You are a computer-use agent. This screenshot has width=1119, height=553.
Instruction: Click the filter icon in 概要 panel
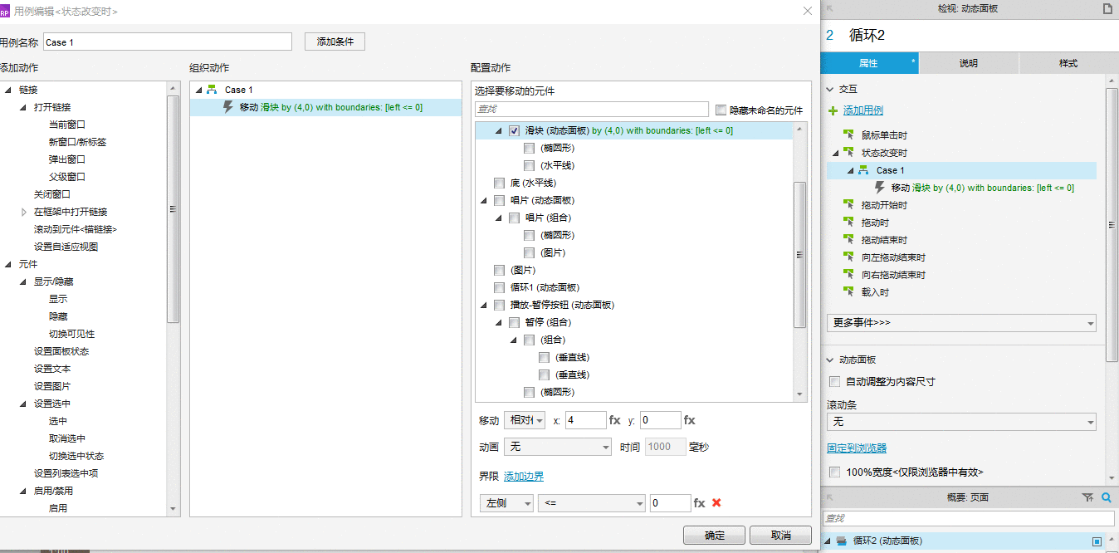pyautogui.click(x=1087, y=497)
